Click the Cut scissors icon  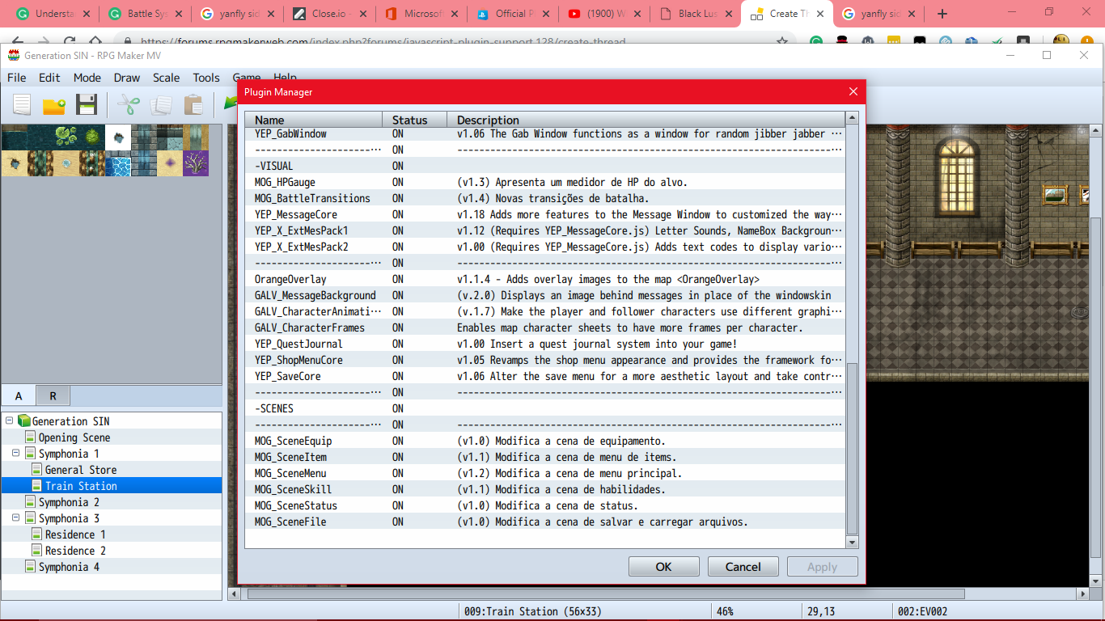(129, 105)
